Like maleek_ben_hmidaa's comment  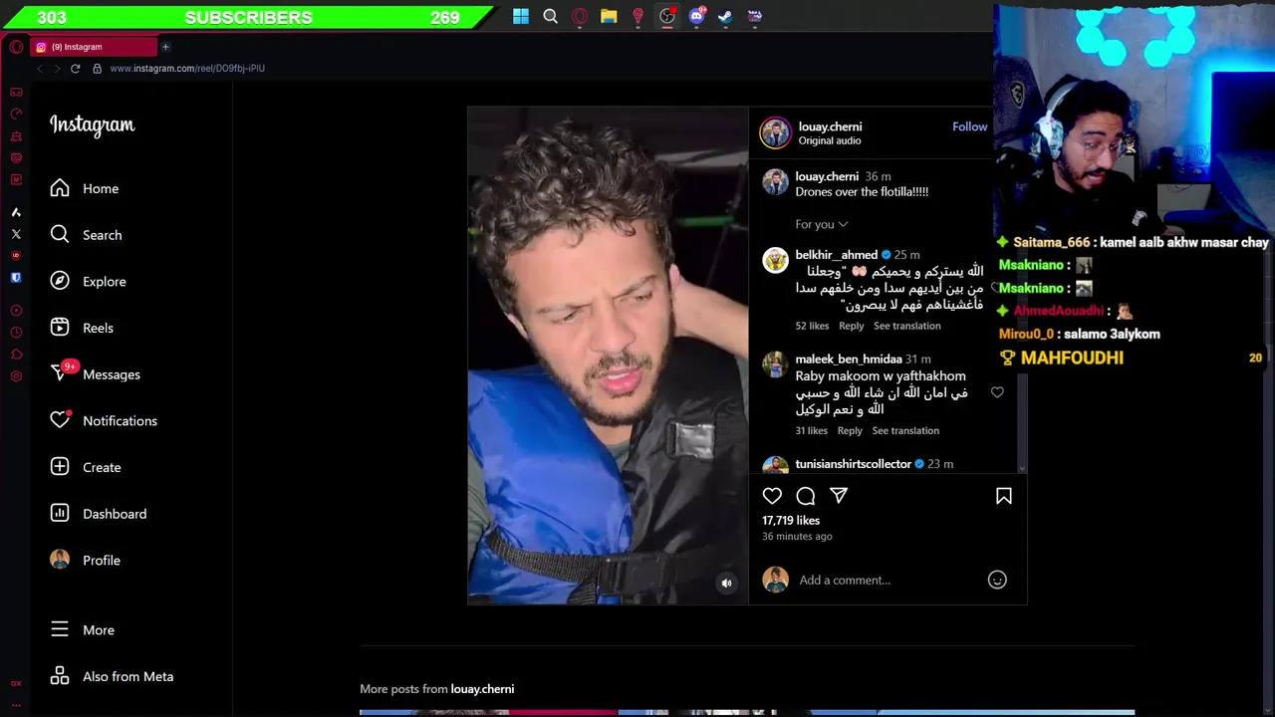tap(997, 392)
